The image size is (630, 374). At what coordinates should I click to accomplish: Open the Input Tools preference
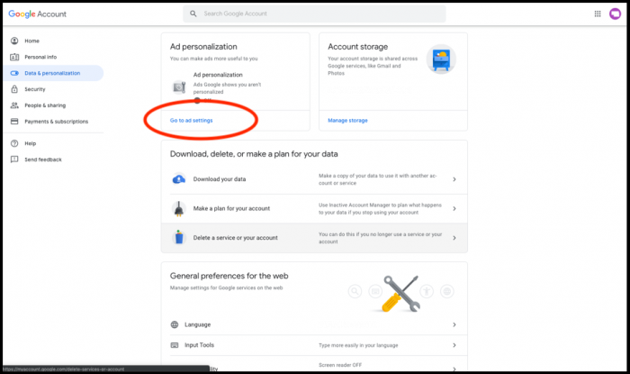pyautogui.click(x=314, y=345)
